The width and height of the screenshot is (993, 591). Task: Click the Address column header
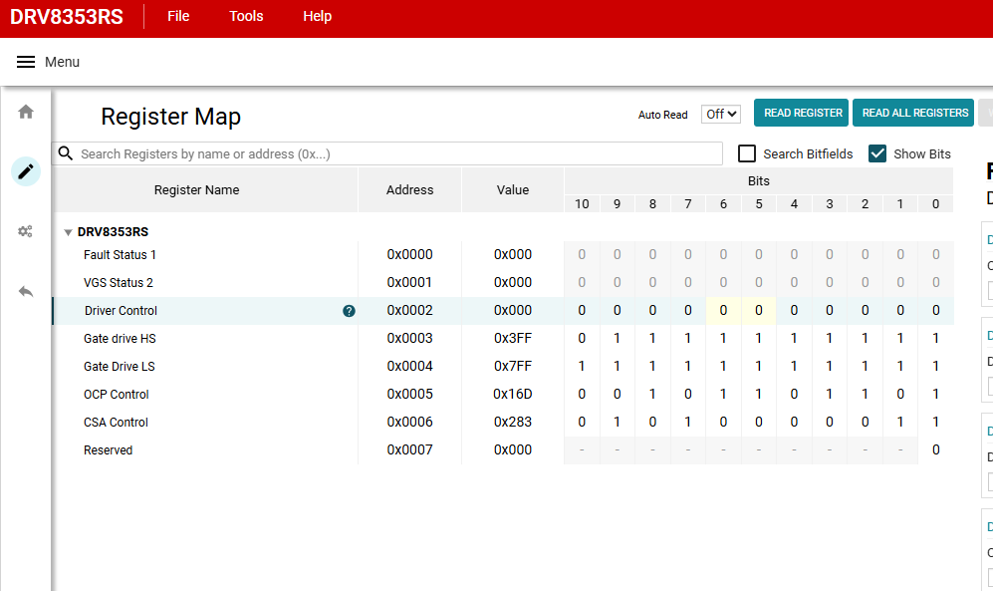(409, 190)
